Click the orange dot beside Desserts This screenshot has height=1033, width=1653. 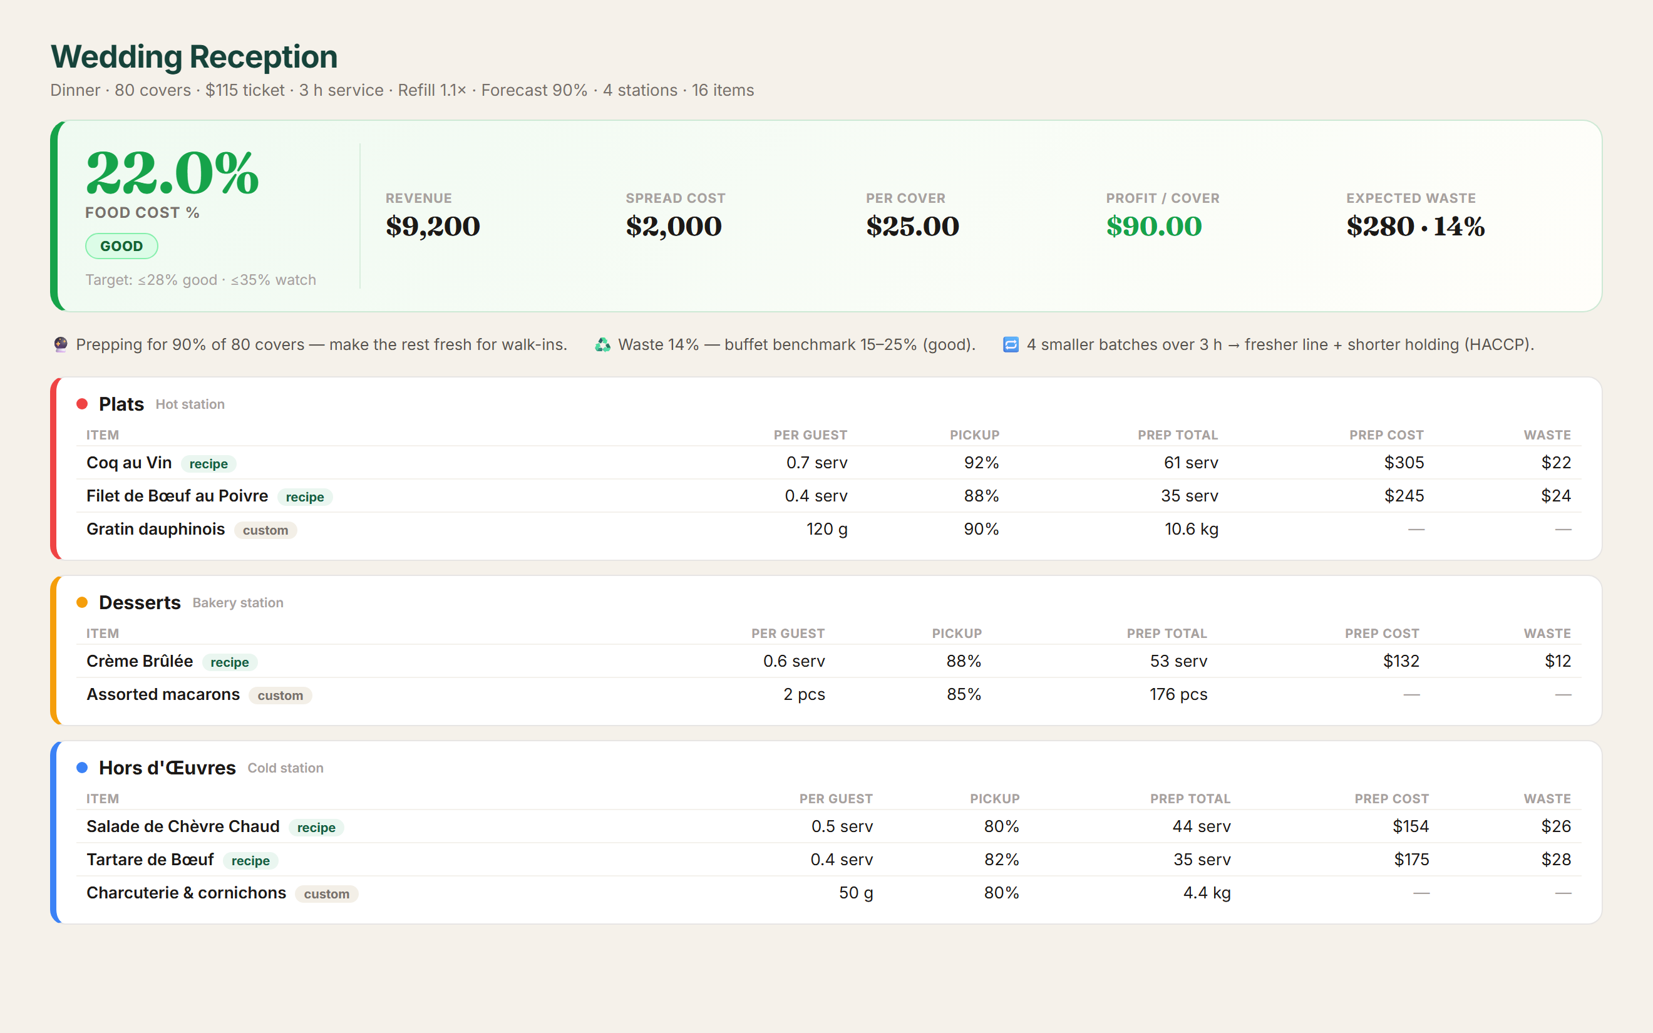click(82, 602)
